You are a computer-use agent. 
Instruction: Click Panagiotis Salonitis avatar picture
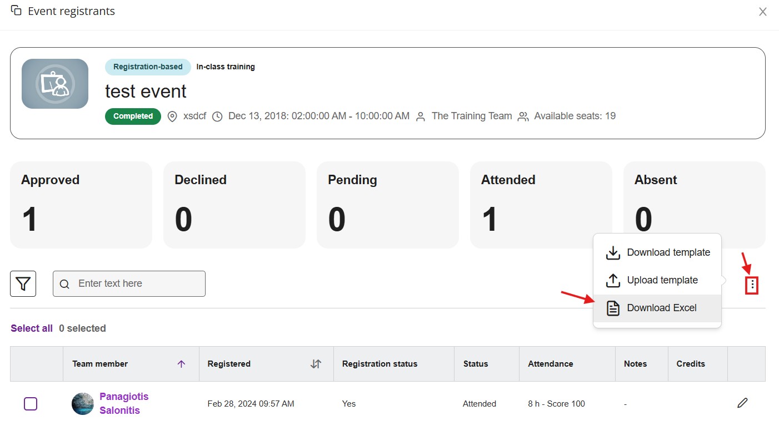pos(83,404)
